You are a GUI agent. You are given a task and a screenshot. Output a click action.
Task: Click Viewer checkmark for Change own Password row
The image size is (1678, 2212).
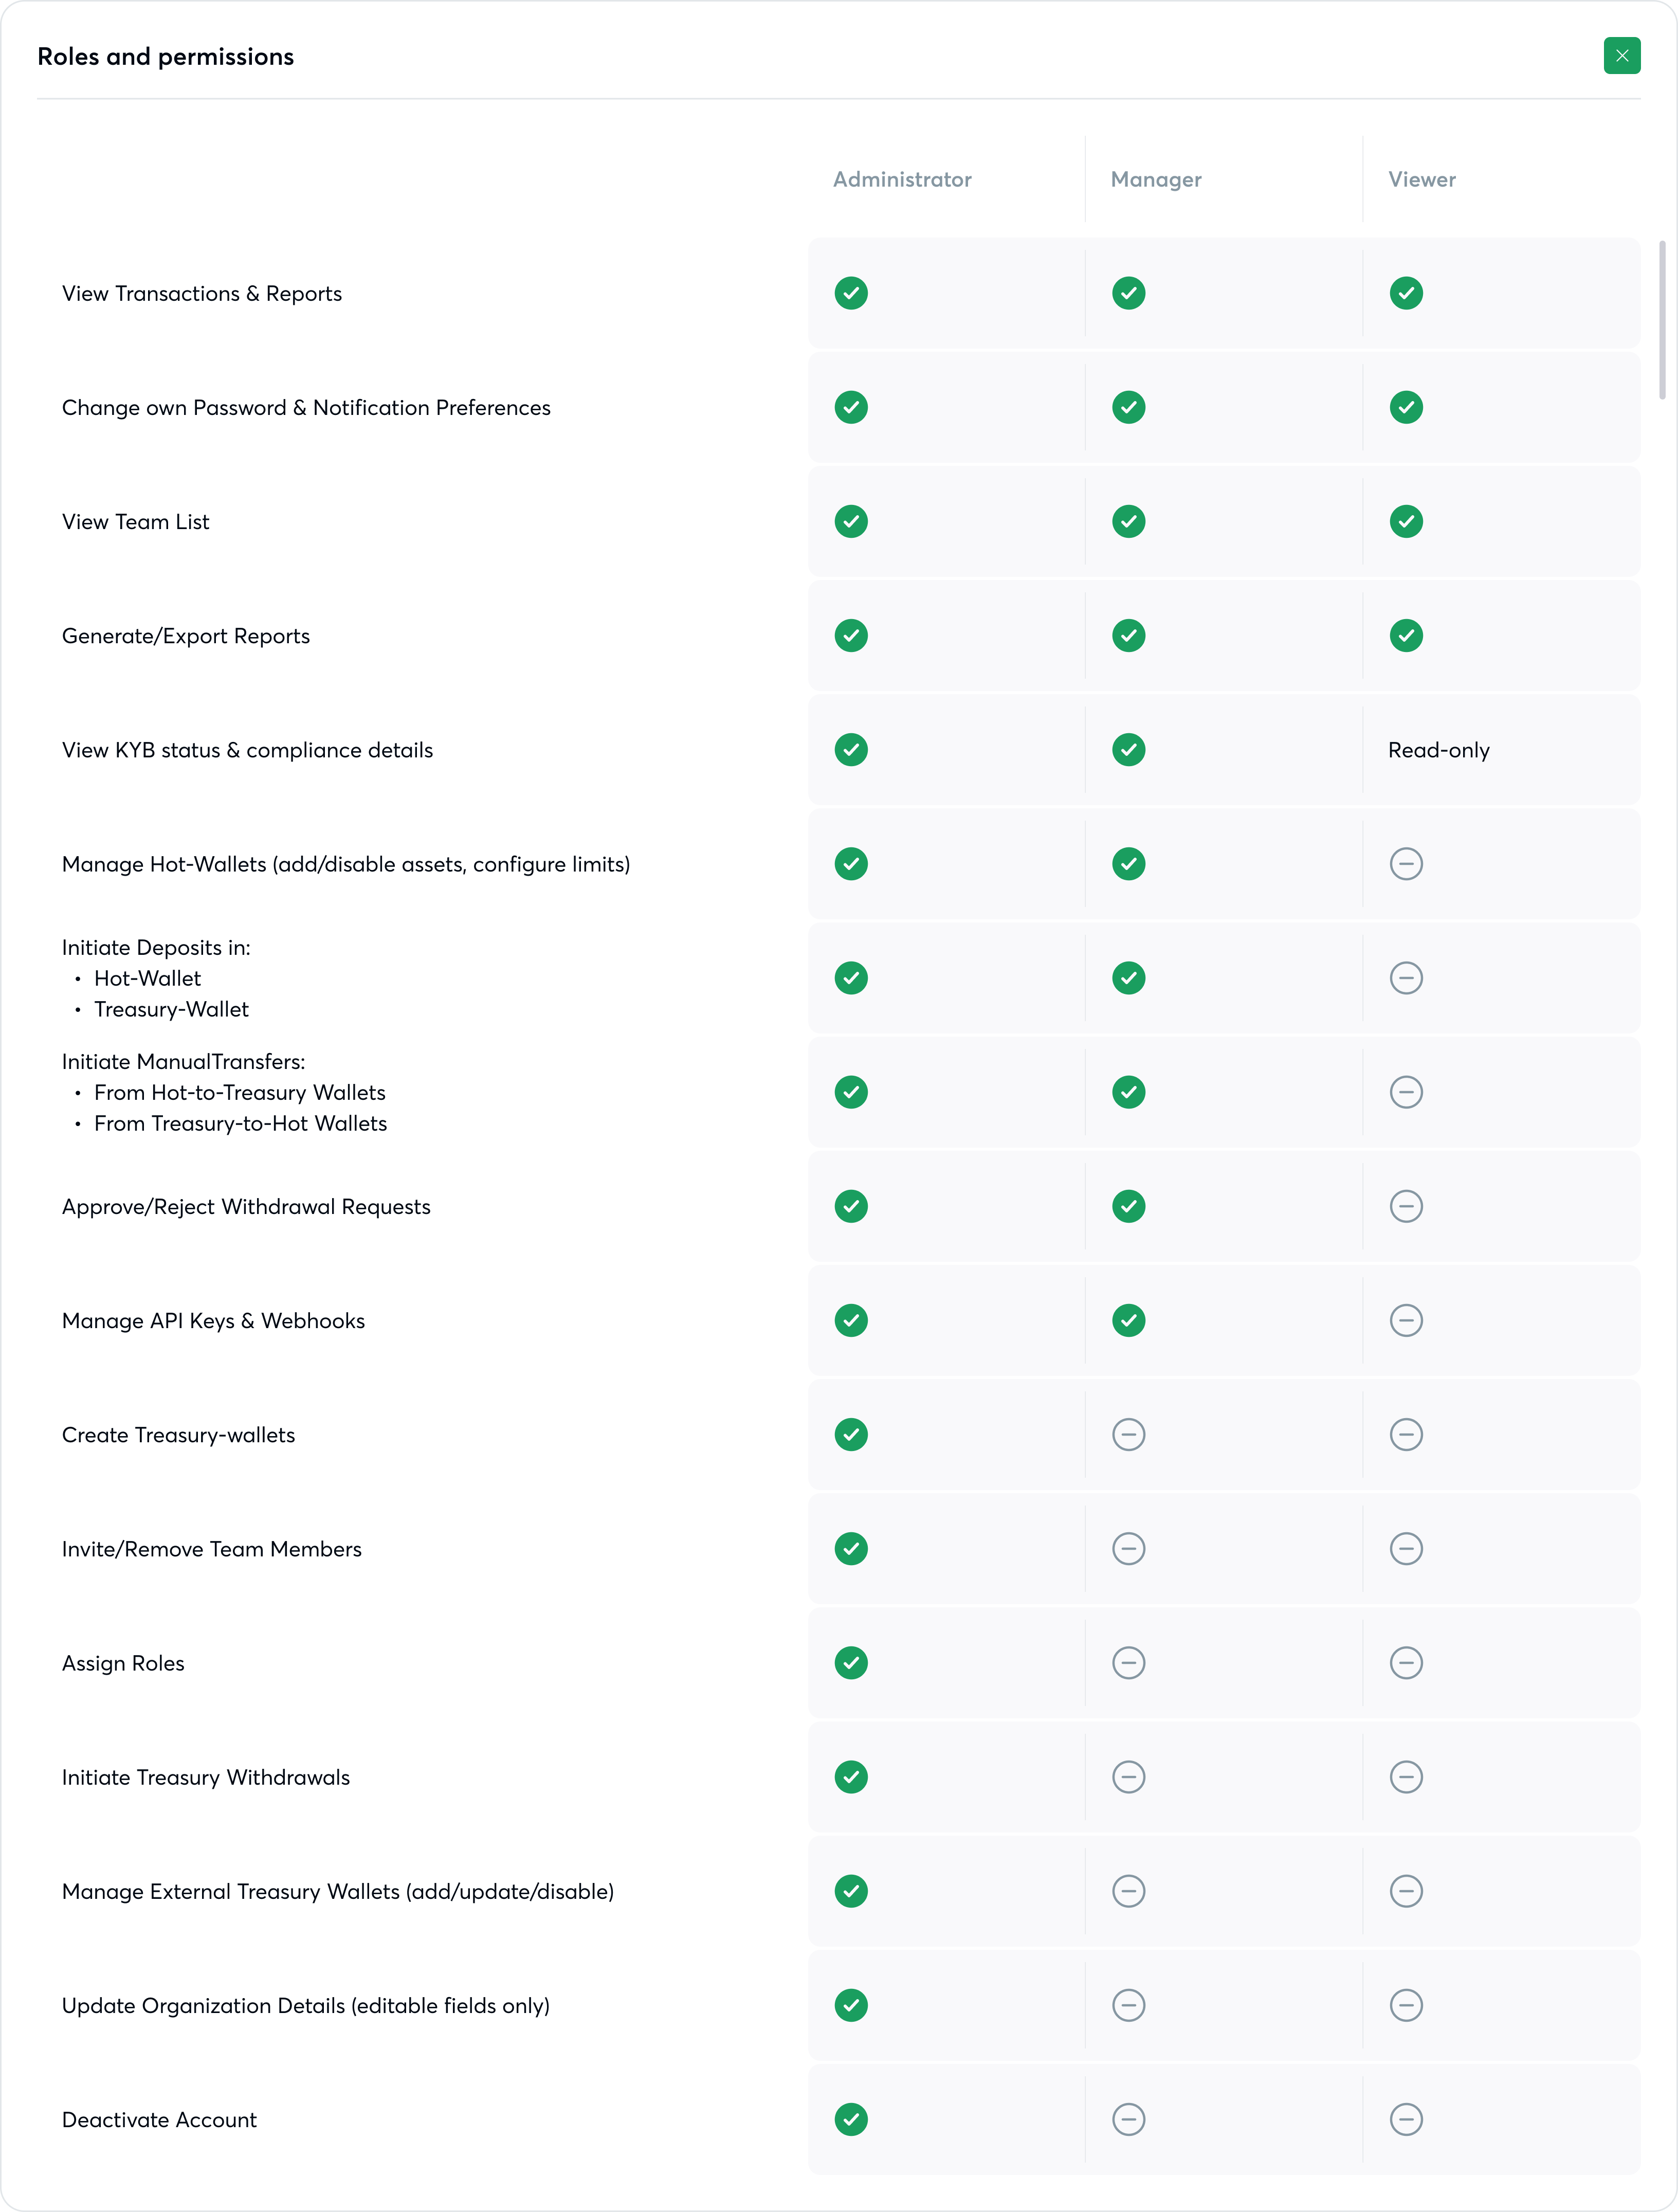[1405, 407]
